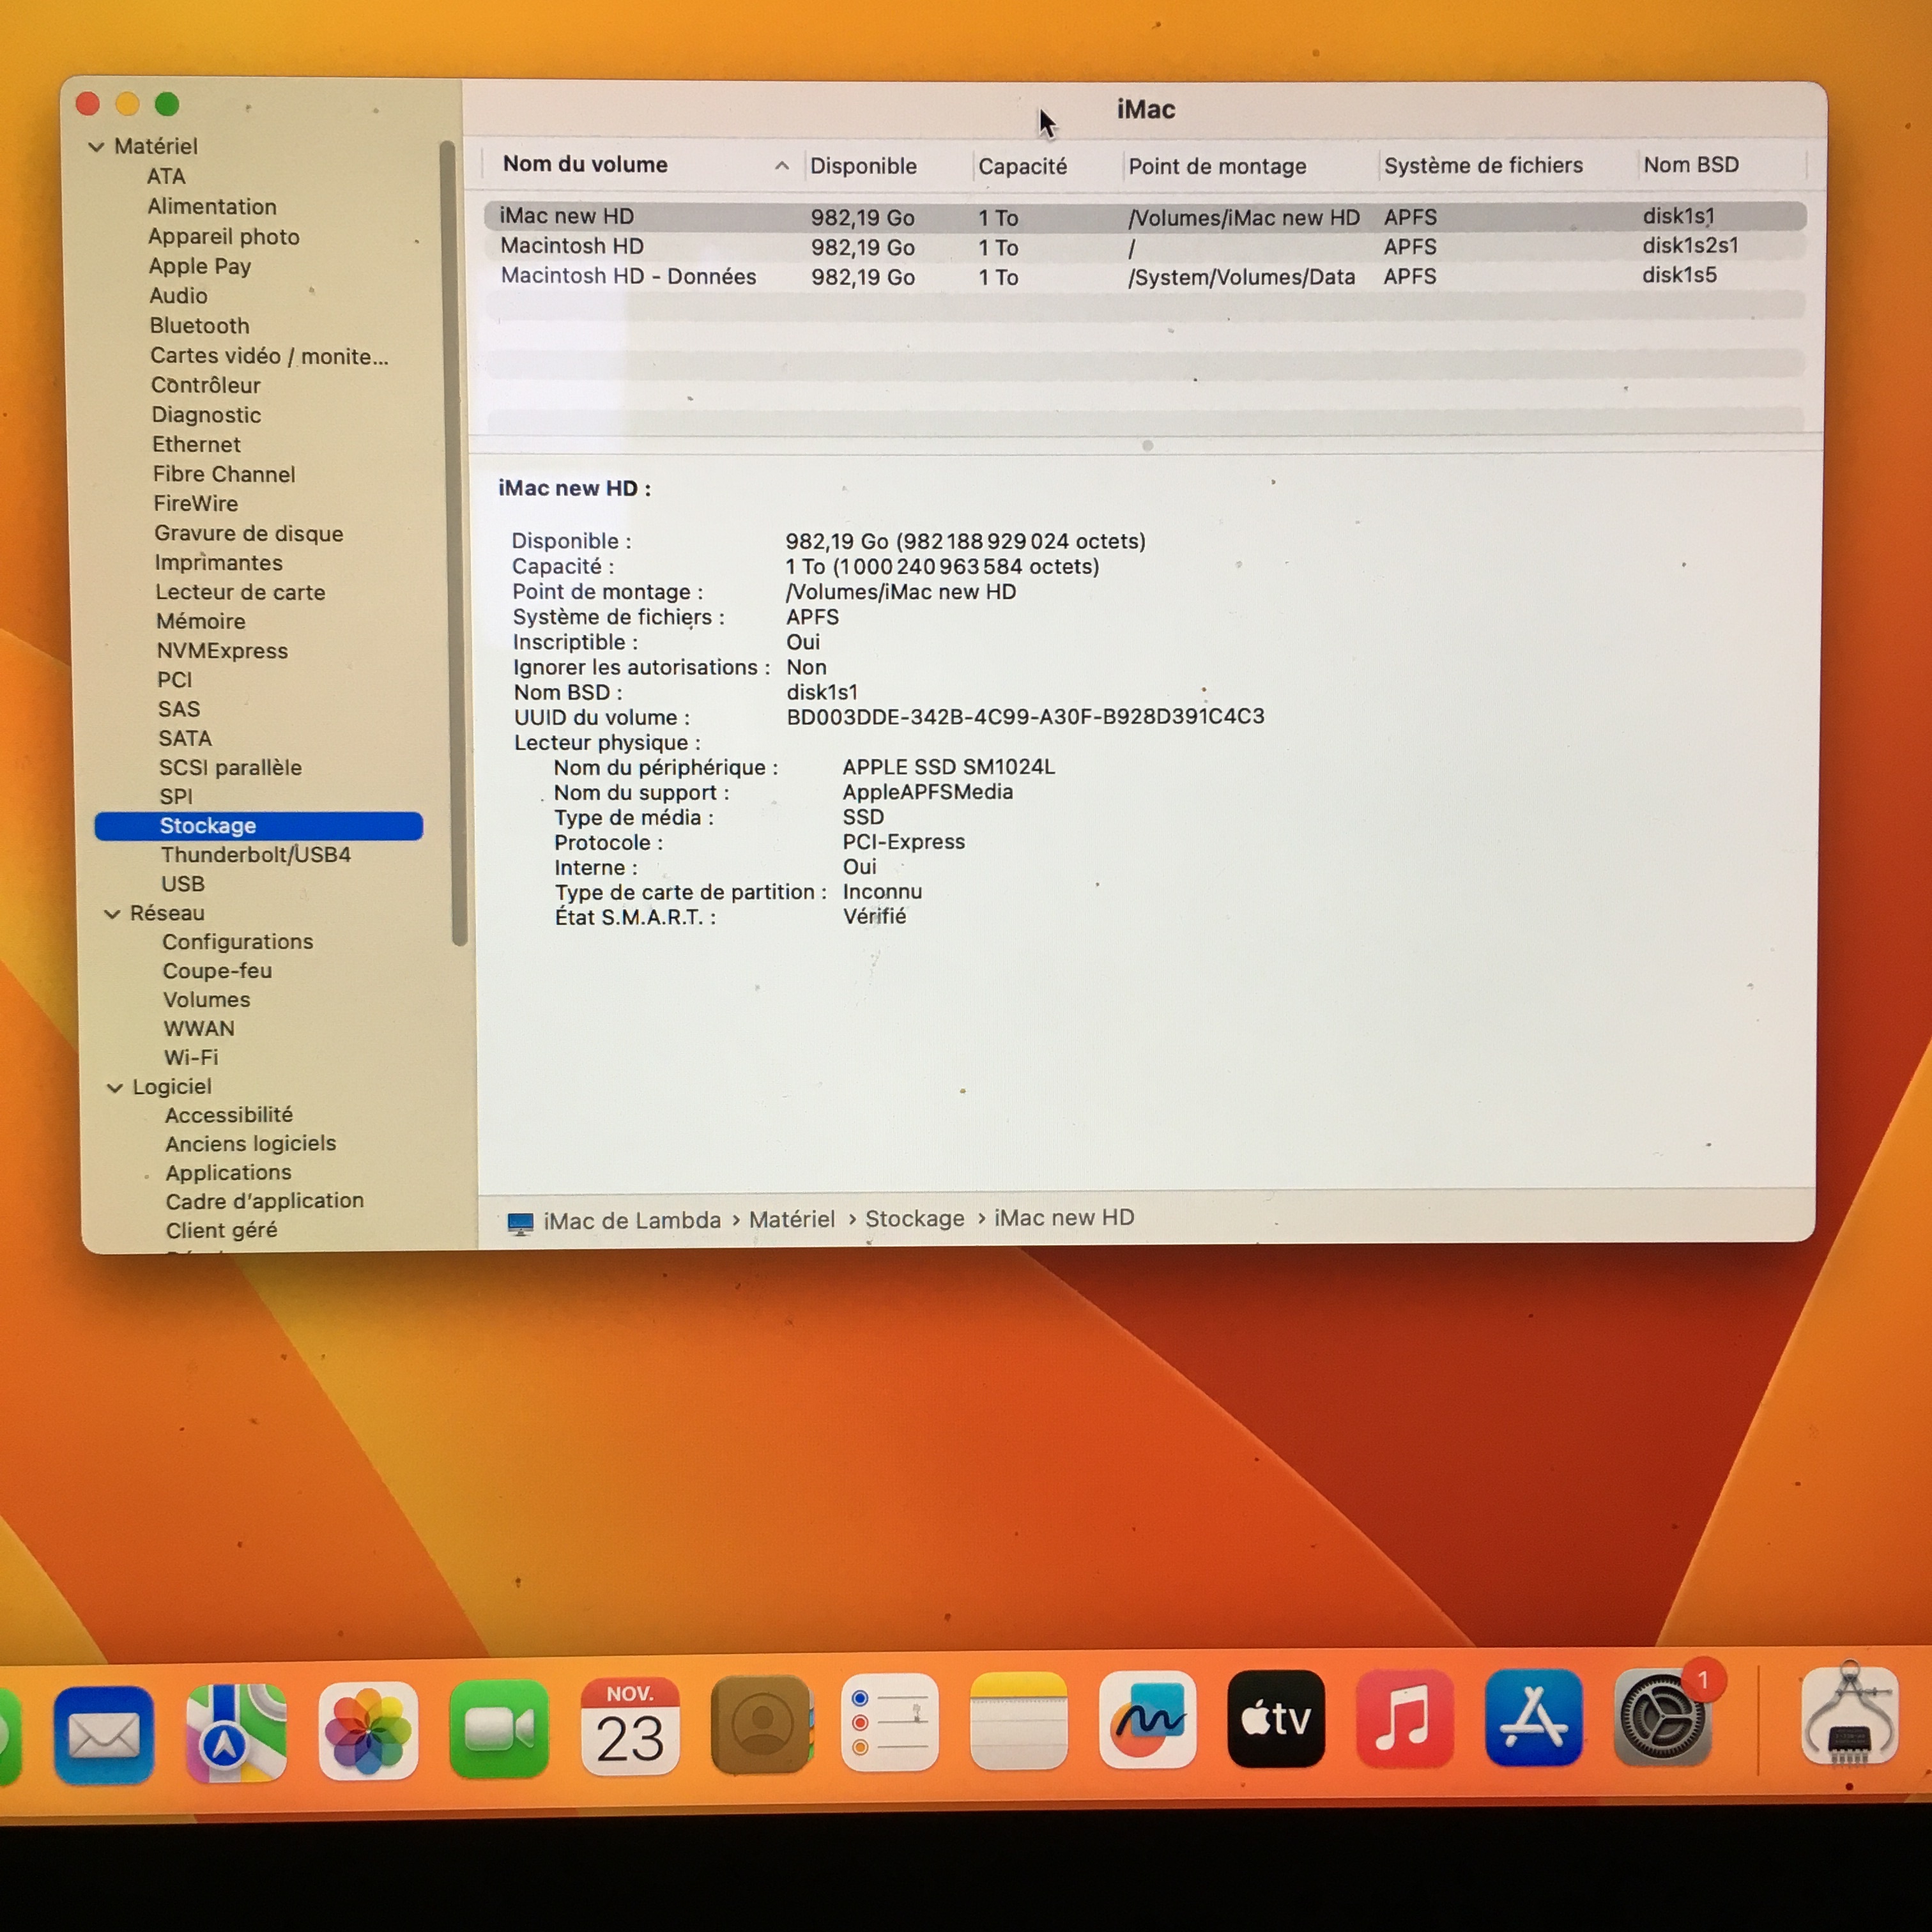This screenshot has height=1932, width=1932.
Task: Sort by the Capacité column header
Action: pyautogui.click(x=1022, y=166)
